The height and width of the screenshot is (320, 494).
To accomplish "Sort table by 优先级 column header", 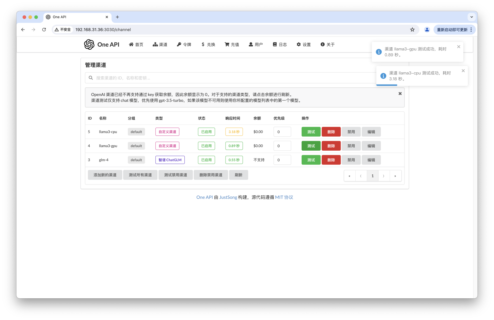I will tap(279, 118).
